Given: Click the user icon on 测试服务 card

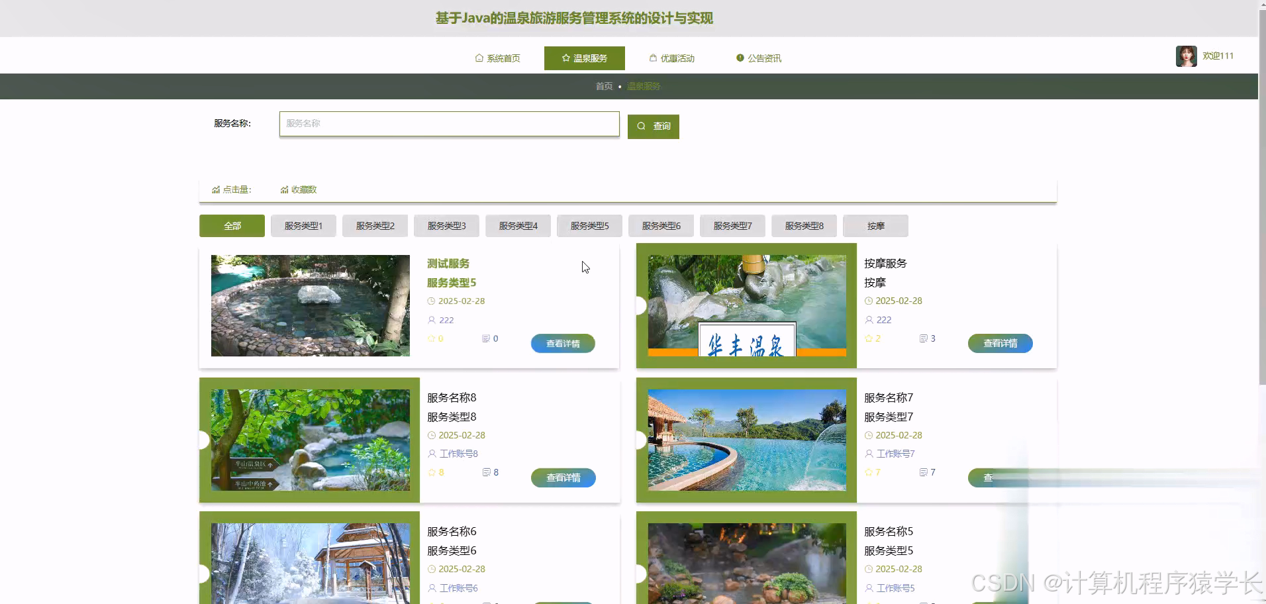Looking at the screenshot, I should point(432,320).
